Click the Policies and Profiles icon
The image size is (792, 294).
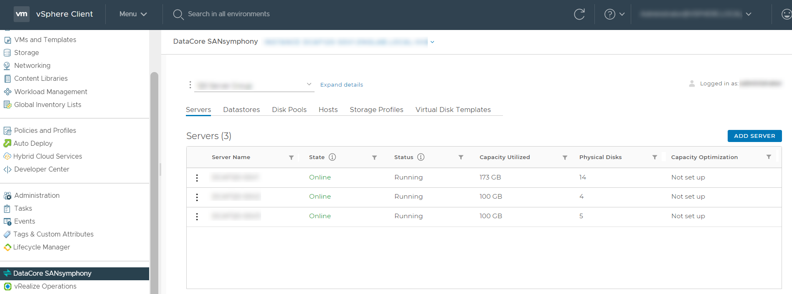point(8,131)
